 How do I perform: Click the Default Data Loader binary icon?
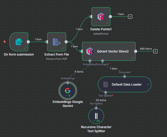coord(106,85)
